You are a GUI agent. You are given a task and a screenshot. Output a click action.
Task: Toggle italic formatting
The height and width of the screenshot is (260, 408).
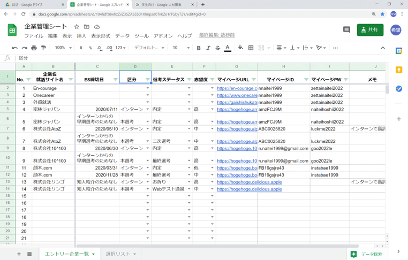[208, 48]
